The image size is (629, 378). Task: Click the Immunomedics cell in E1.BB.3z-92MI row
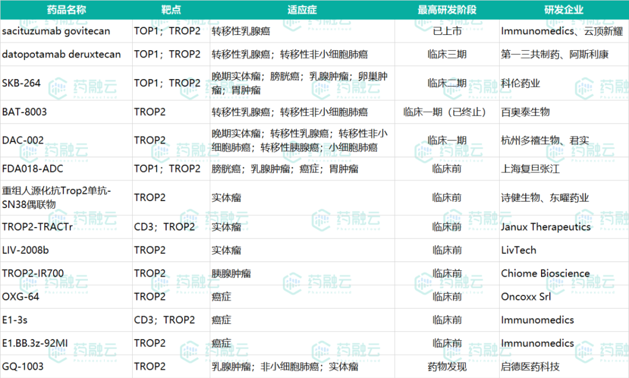tap(564, 344)
